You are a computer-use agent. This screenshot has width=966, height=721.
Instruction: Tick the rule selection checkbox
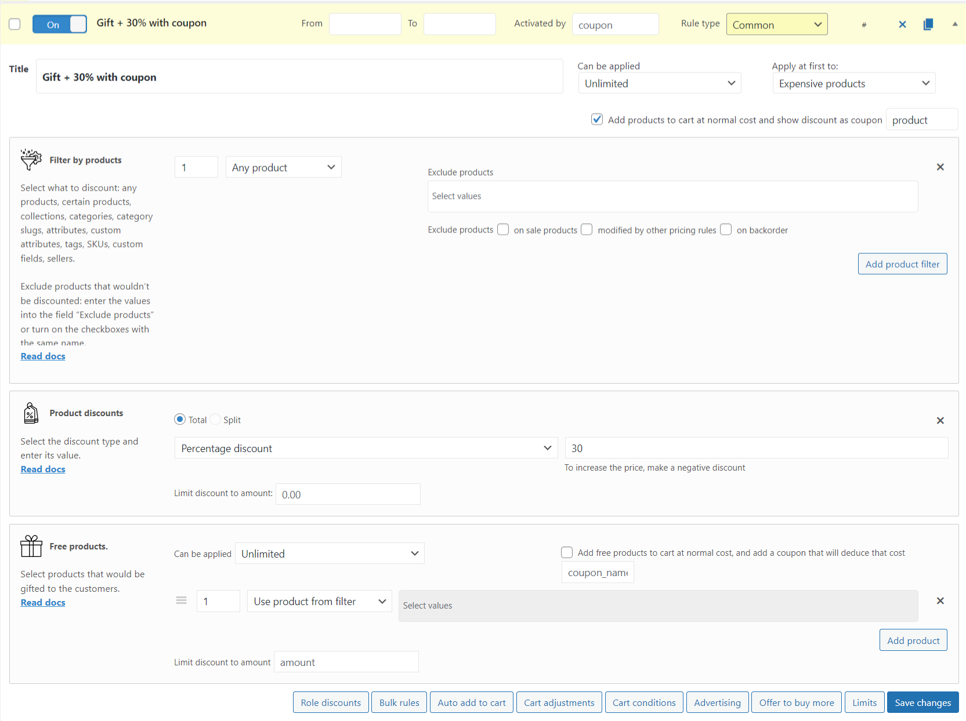pos(15,24)
